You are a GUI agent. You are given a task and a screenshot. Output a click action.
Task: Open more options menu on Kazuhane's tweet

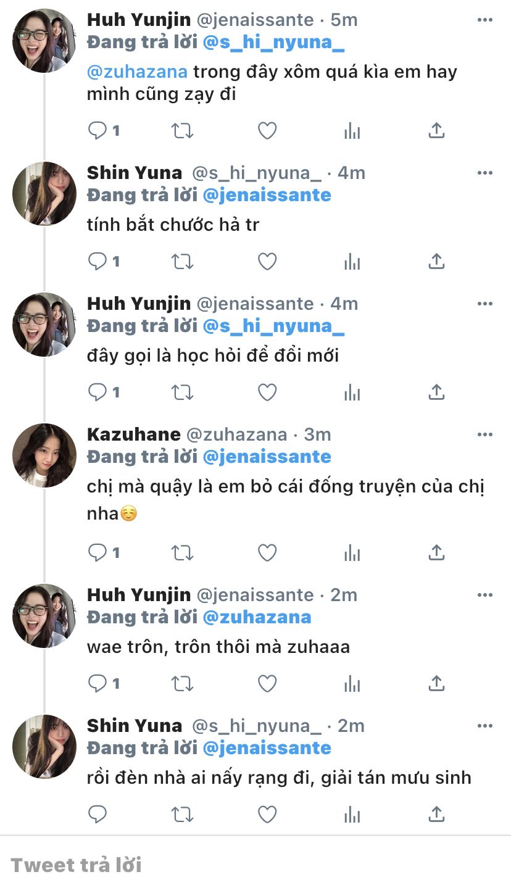(485, 434)
